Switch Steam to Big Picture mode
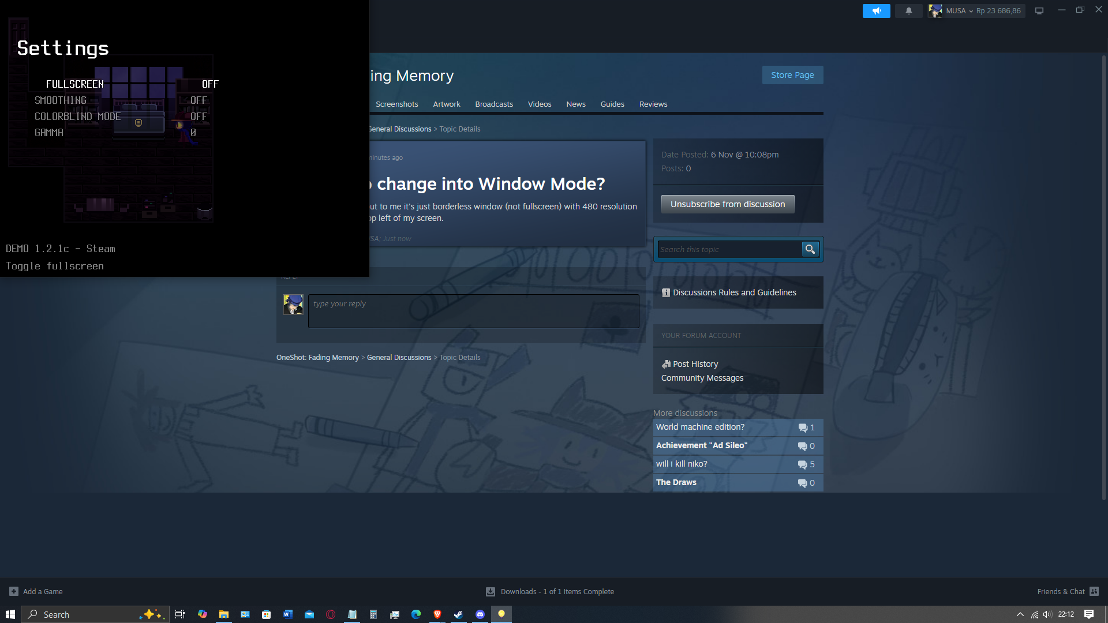Screen dimensions: 1108x623 [1039, 10]
